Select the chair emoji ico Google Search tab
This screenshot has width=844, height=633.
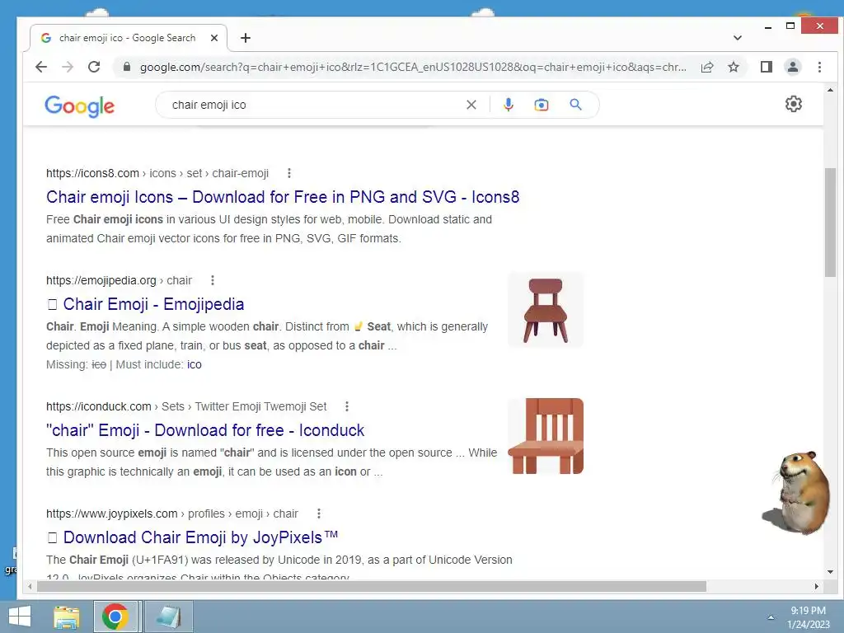[x=127, y=38]
